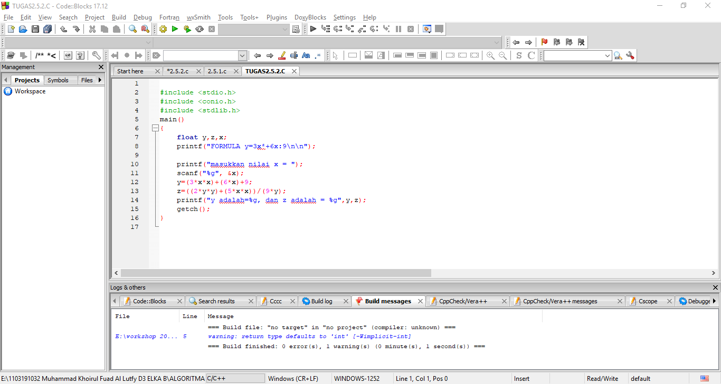Toggle selected text only search option

click(x=294, y=55)
